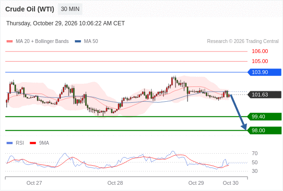Click the 99.40 green support tag
This screenshot has width=283, height=191.
(264, 117)
